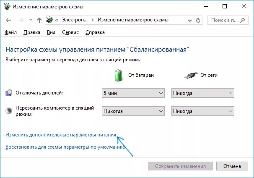The image size is (254, 178).
Task: Click Изменить дополнительные параметры питания link
Action: point(61,135)
